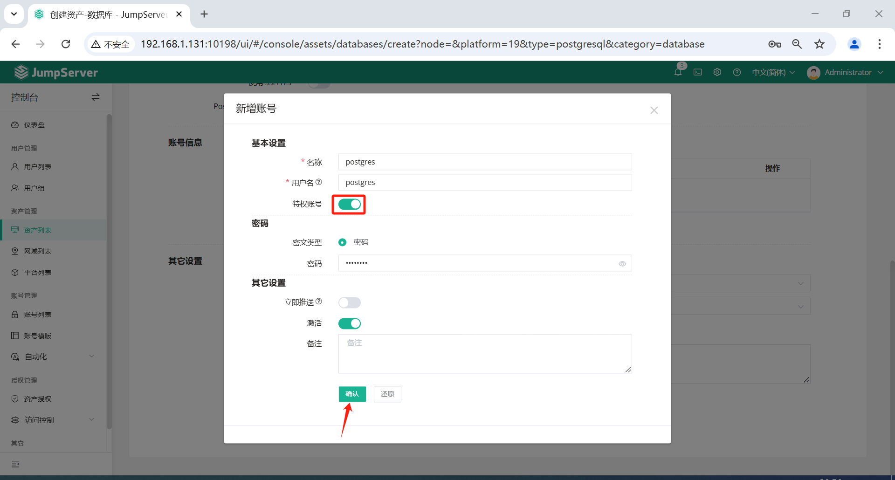
Task: Close the 新增账号 dialog
Action: (654, 110)
